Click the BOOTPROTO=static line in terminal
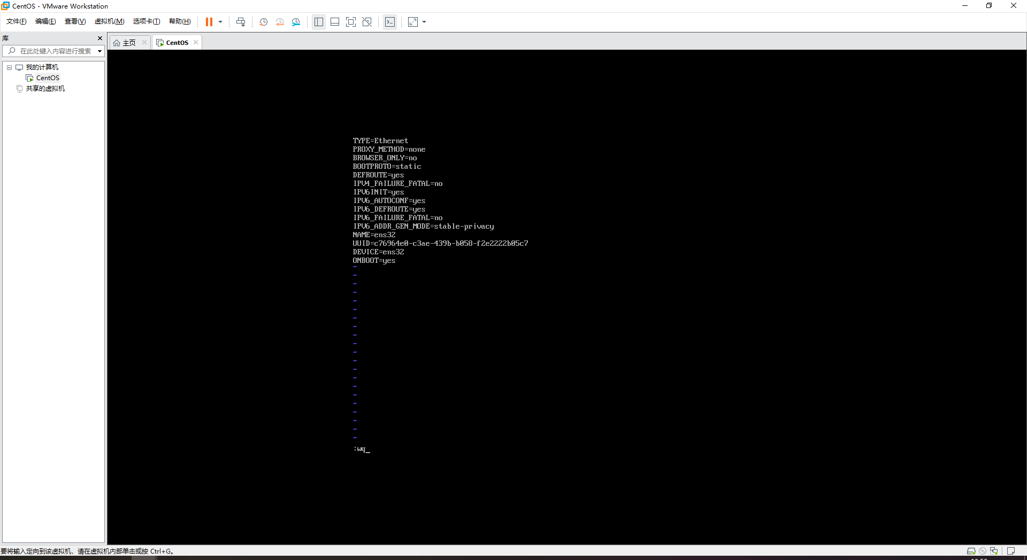The image size is (1027, 560). pyautogui.click(x=387, y=167)
